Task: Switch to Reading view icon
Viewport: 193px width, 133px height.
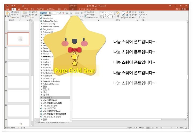Action: pos(157,128)
